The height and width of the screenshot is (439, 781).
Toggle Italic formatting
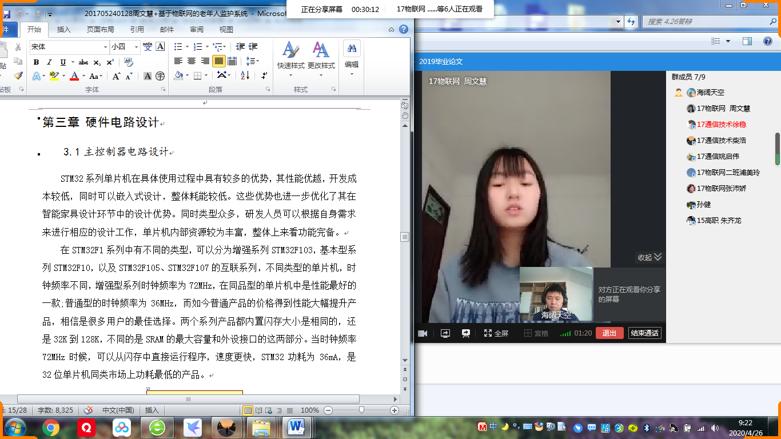click(x=49, y=62)
